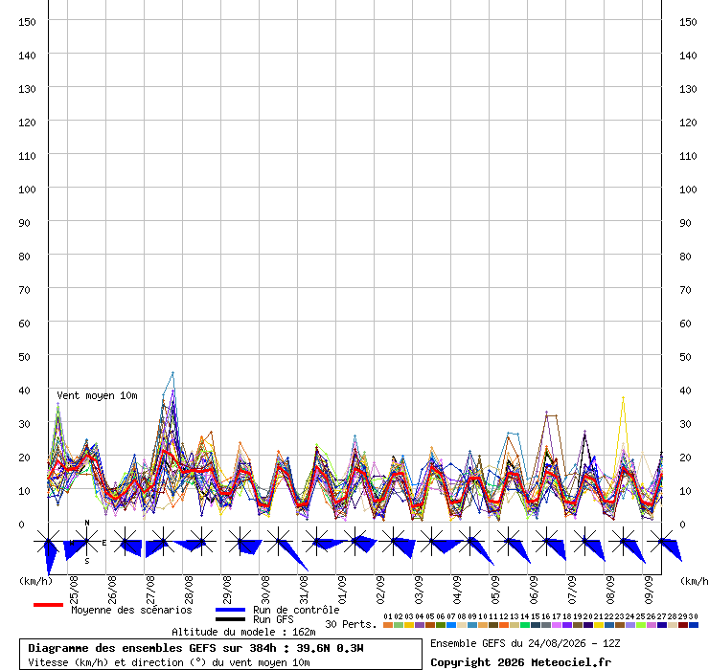Click the Diagramme des ensembles GEFS title box
Image resolution: width=709 pixels, height=670 pixels.
(x=220, y=654)
